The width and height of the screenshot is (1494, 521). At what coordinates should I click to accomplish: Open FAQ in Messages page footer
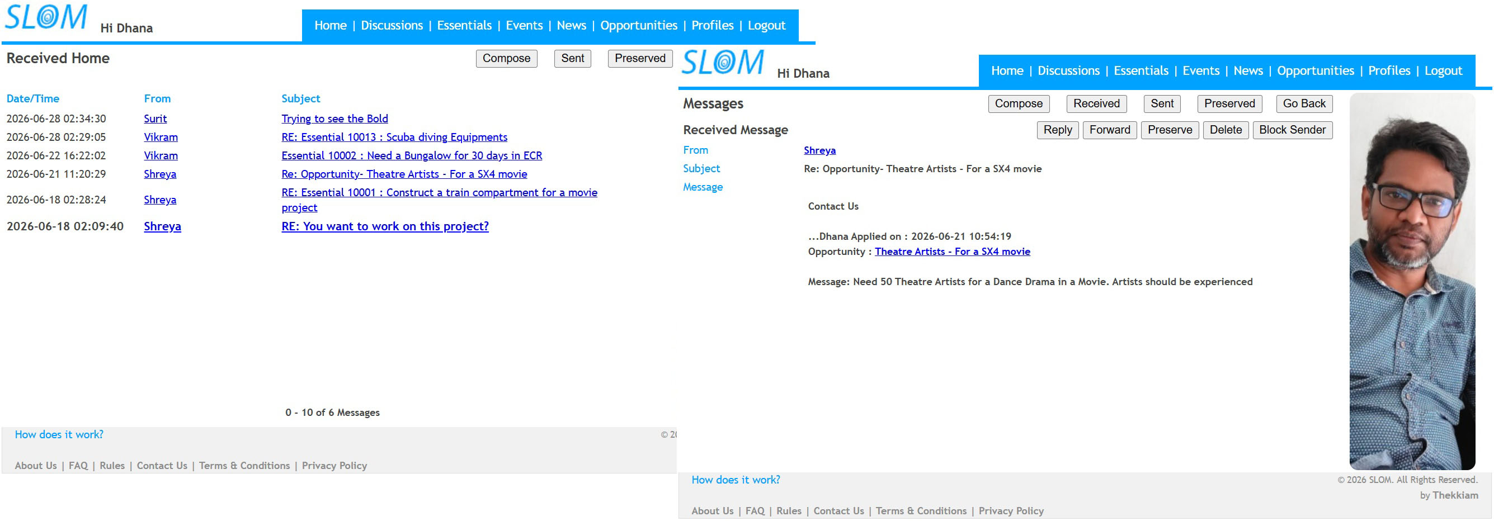pyautogui.click(x=755, y=511)
